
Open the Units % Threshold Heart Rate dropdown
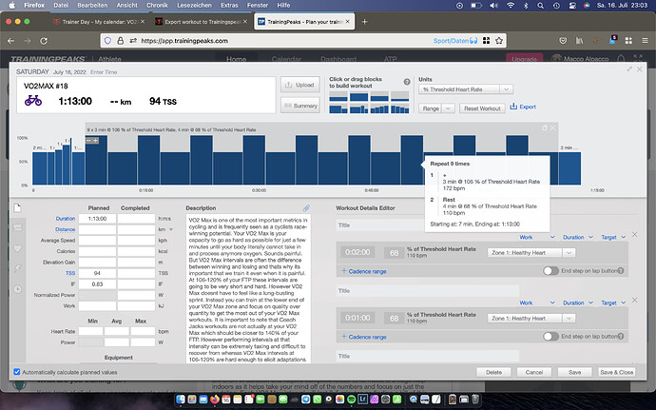tap(465, 89)
